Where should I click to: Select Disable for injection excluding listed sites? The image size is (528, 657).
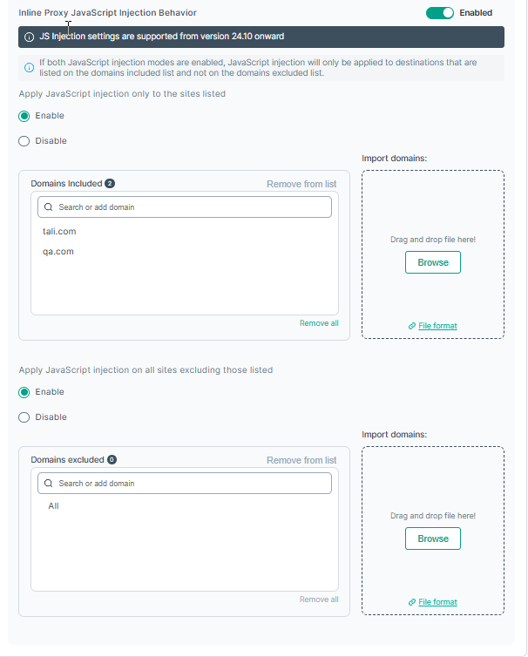[x=24, y=417]
